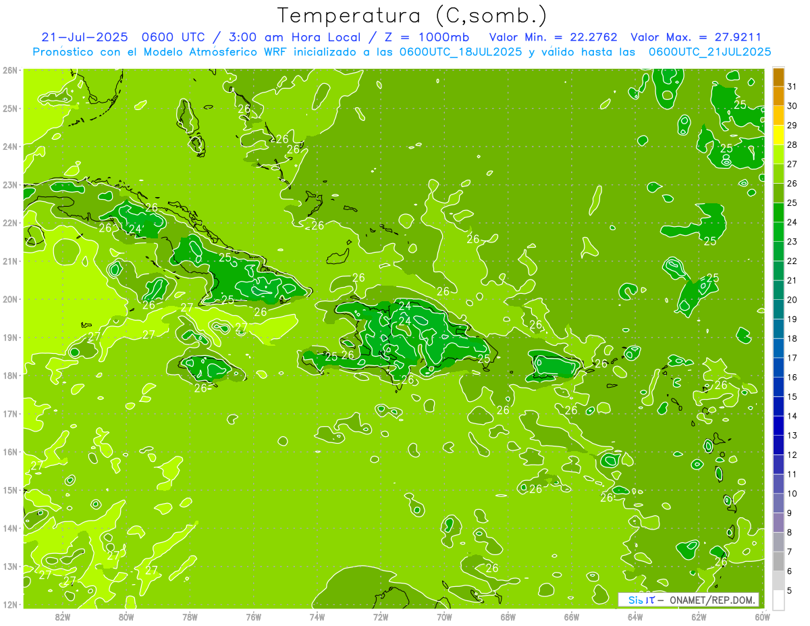Click the "Valor Max. = 27.9211" value

(696, 37)
